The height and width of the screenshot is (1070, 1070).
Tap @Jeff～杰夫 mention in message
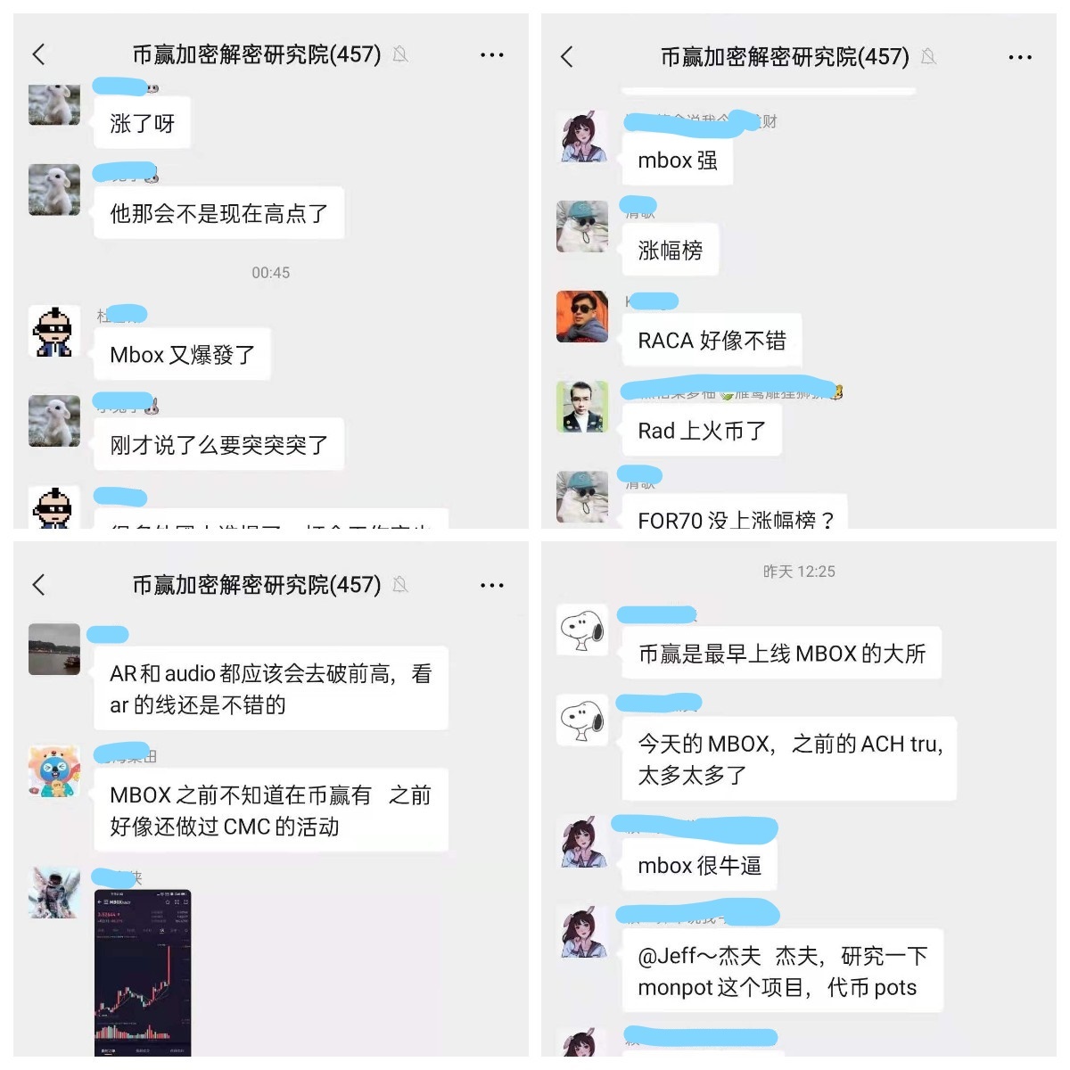pos(699,956)
